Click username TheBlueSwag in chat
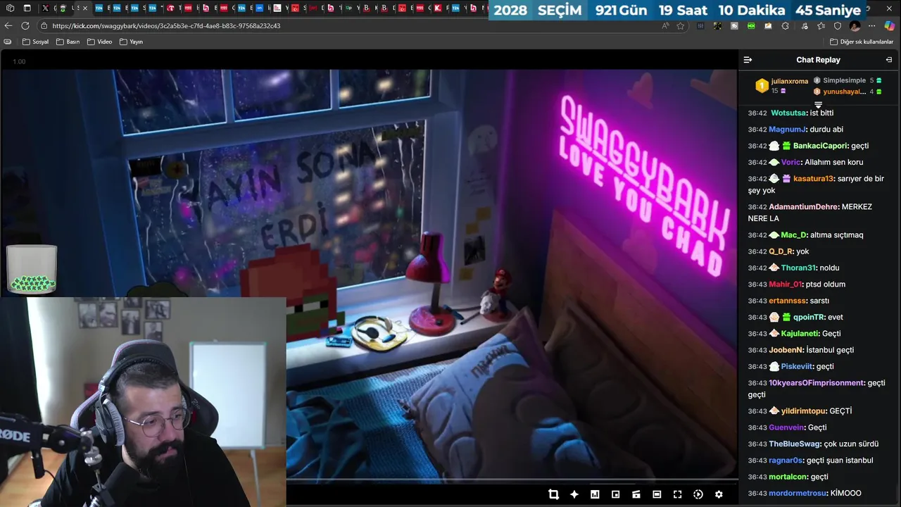 pyautogui.click(x=795, y=444)
